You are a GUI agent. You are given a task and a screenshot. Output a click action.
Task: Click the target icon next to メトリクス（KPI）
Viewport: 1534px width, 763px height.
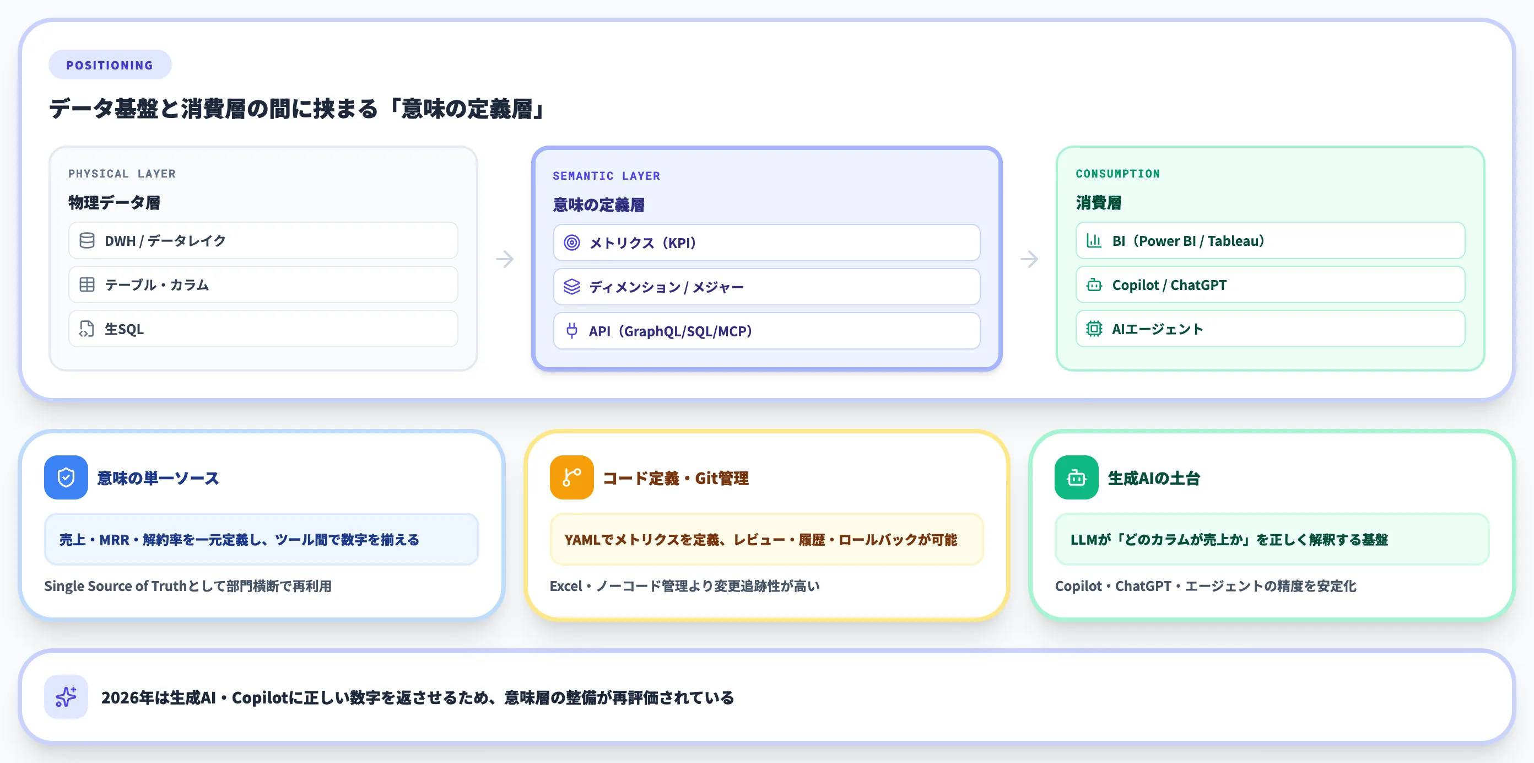tap(572, 243)
